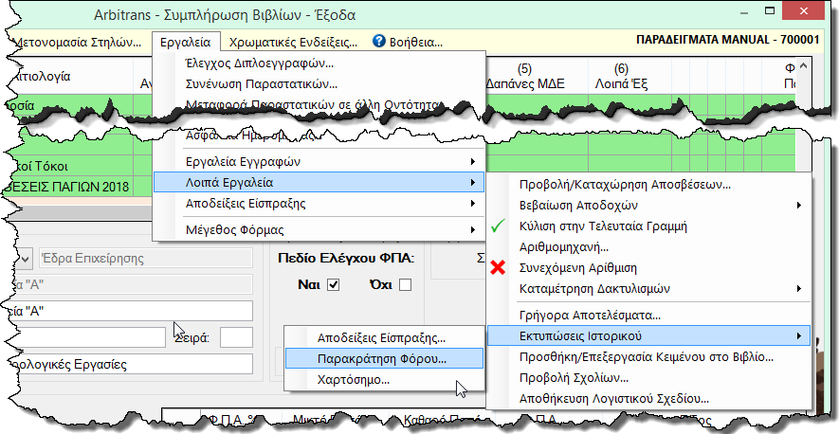The height and width of the screenshot is (434, 839).
Task: Select Συνένωση Παραστατικών entry
Action: point(319,84)
